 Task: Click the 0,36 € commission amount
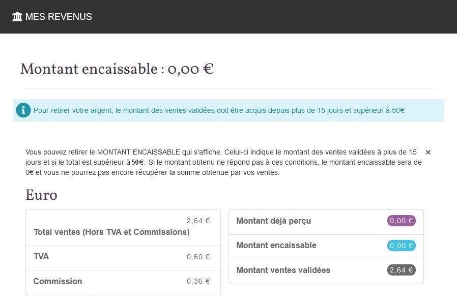coord(198,281)
